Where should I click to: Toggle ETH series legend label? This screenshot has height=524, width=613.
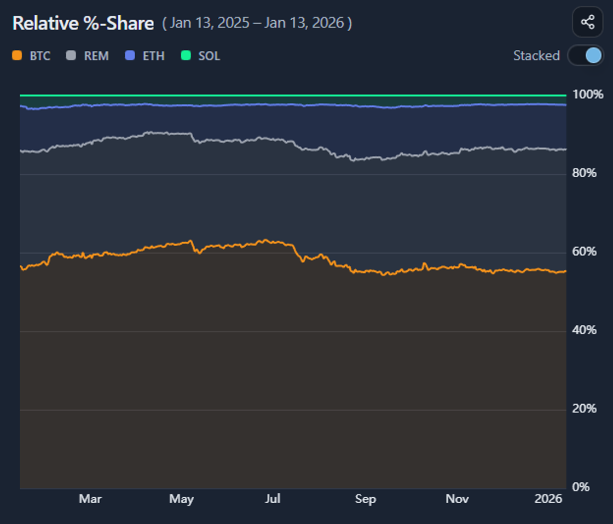pyautogui.click(x=154, y=56)
